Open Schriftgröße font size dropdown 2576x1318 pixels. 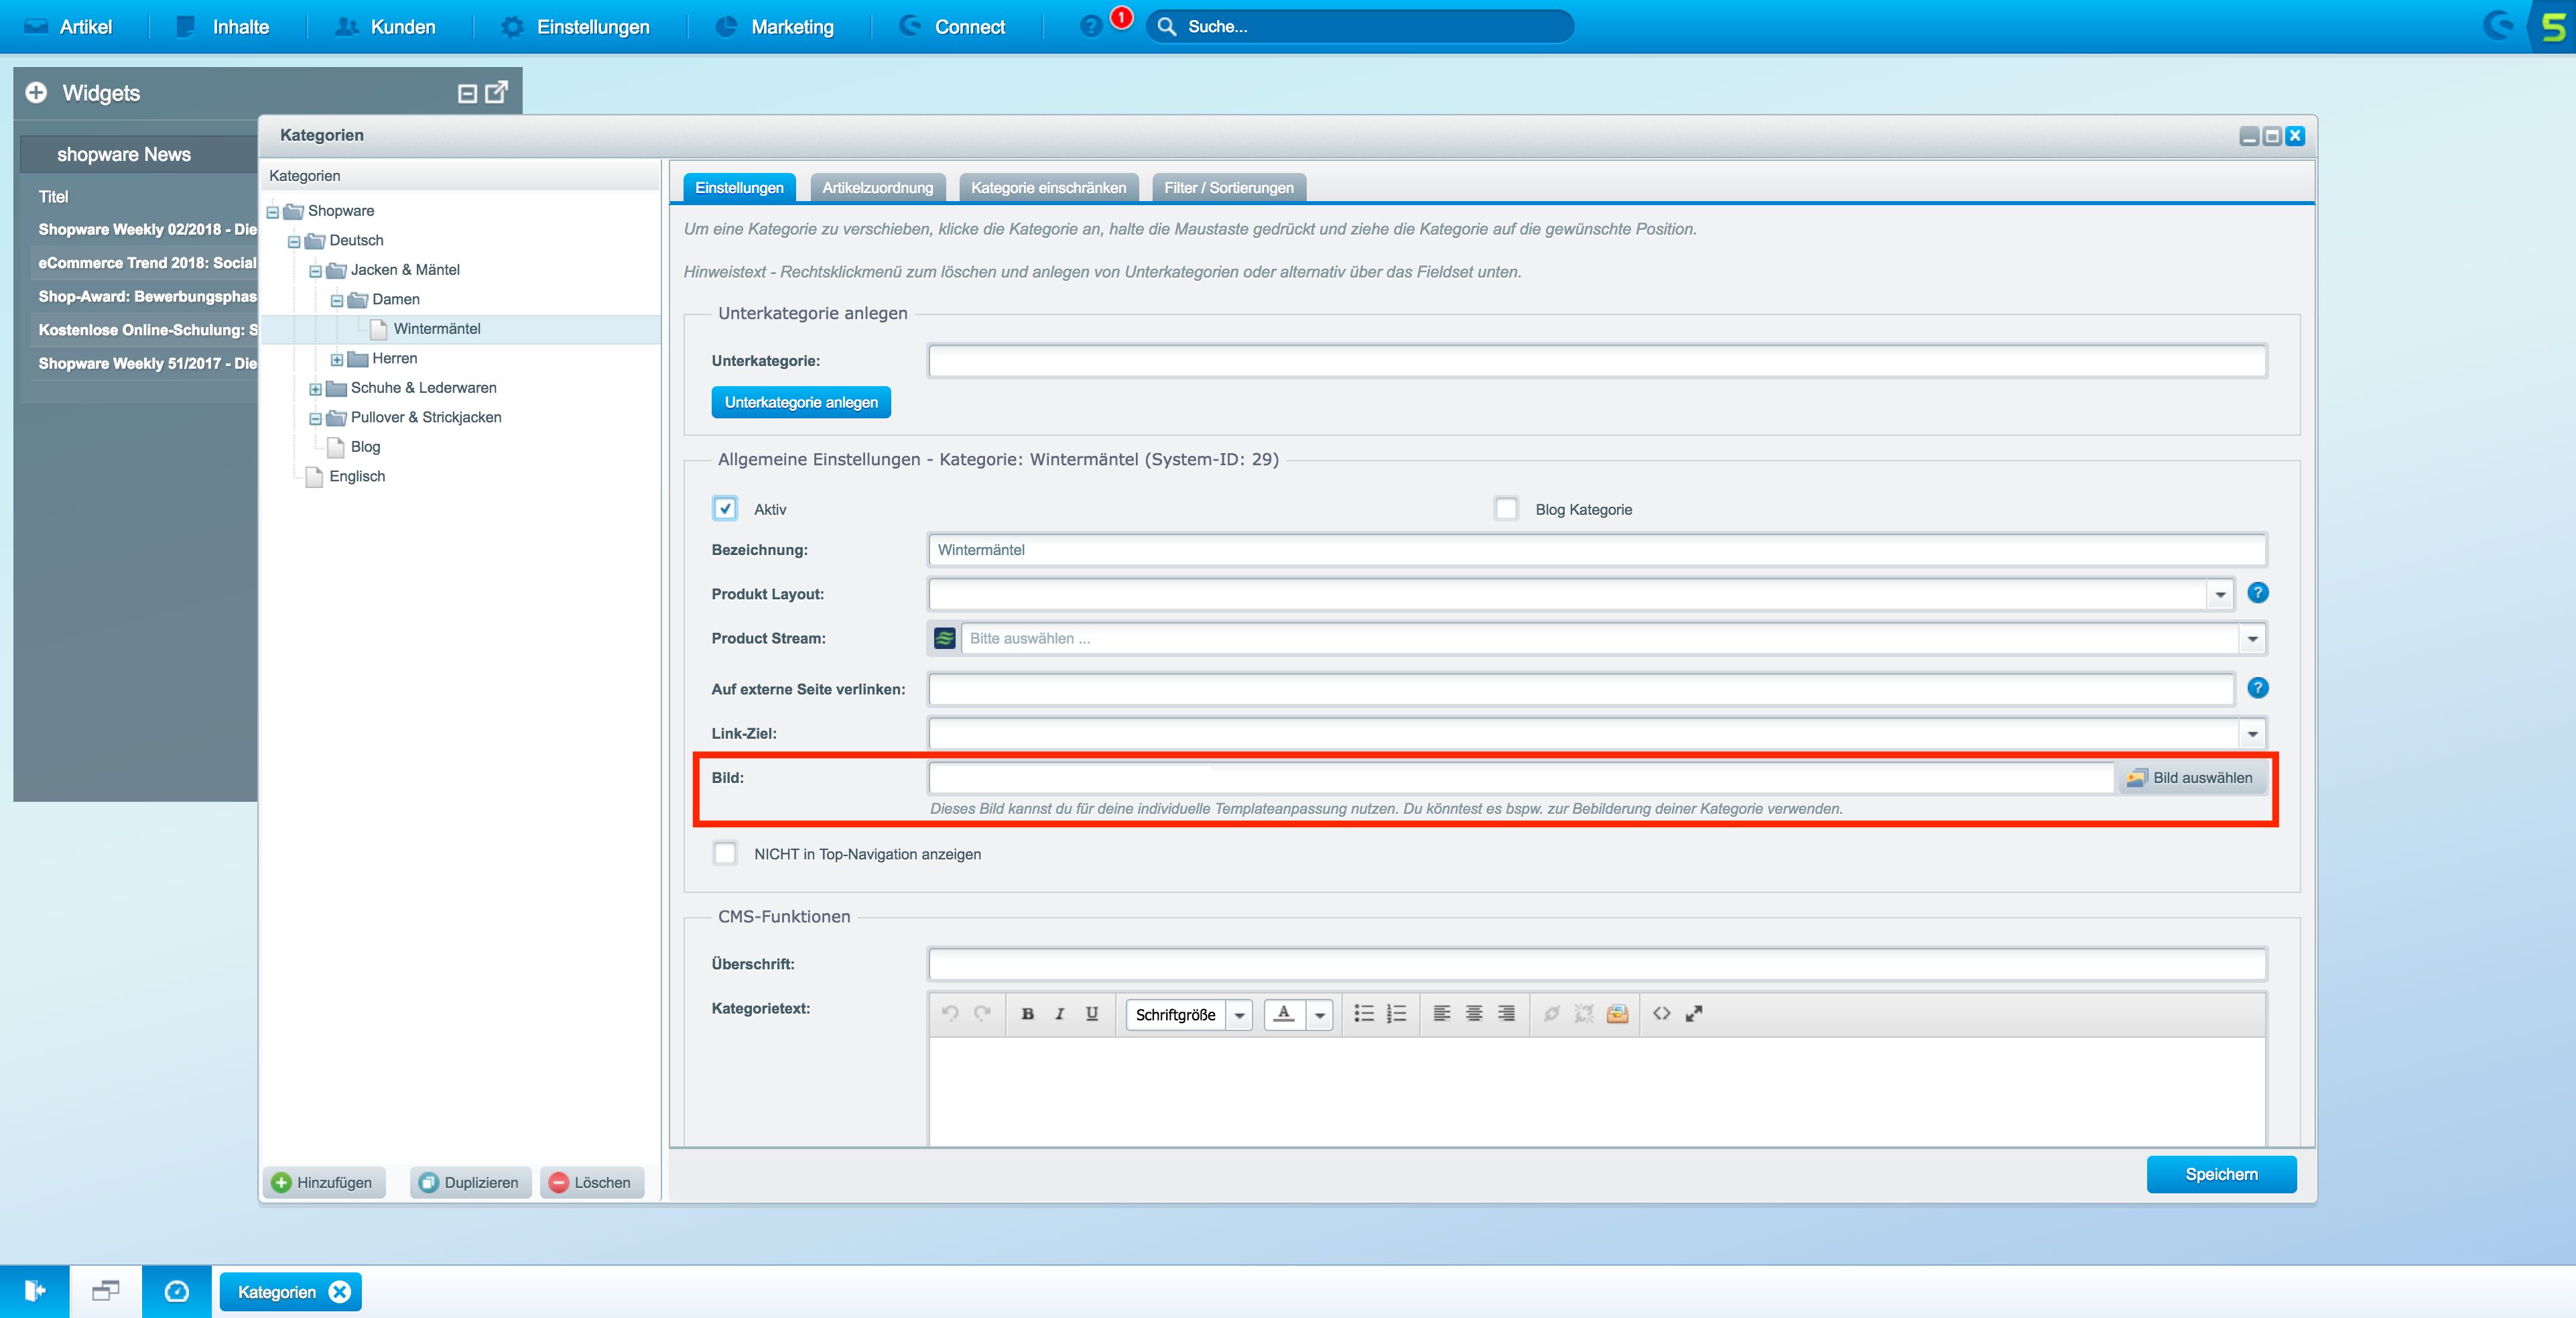click(1239, 1014)
